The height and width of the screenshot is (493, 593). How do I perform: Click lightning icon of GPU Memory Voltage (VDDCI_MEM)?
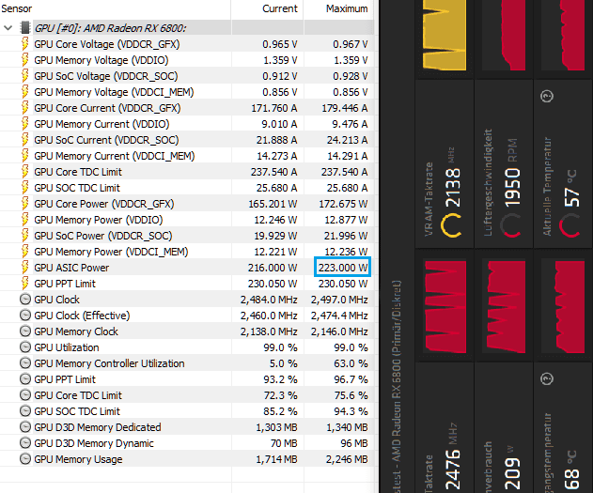click(25, 92)
